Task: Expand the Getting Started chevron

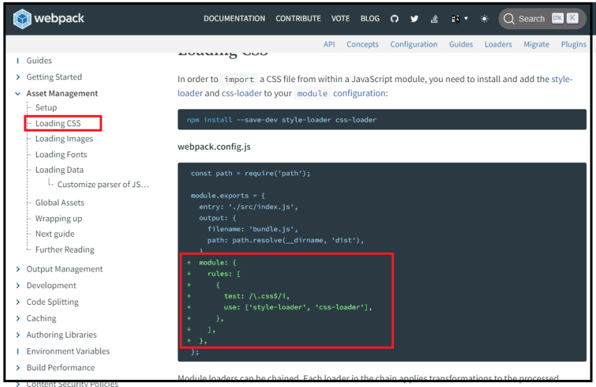Action: click(18, 77)
